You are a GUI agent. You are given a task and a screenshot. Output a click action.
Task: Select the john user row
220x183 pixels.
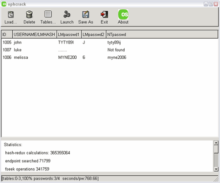110,43
